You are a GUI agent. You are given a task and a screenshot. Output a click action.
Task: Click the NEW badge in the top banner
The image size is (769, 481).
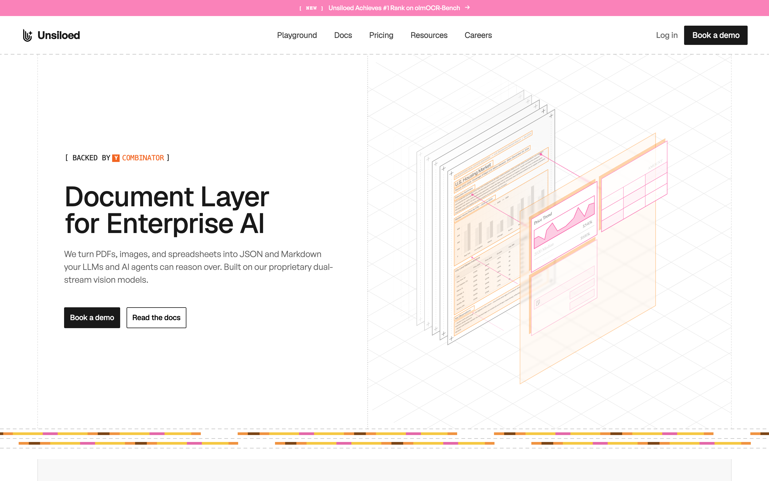click(311, 8)
